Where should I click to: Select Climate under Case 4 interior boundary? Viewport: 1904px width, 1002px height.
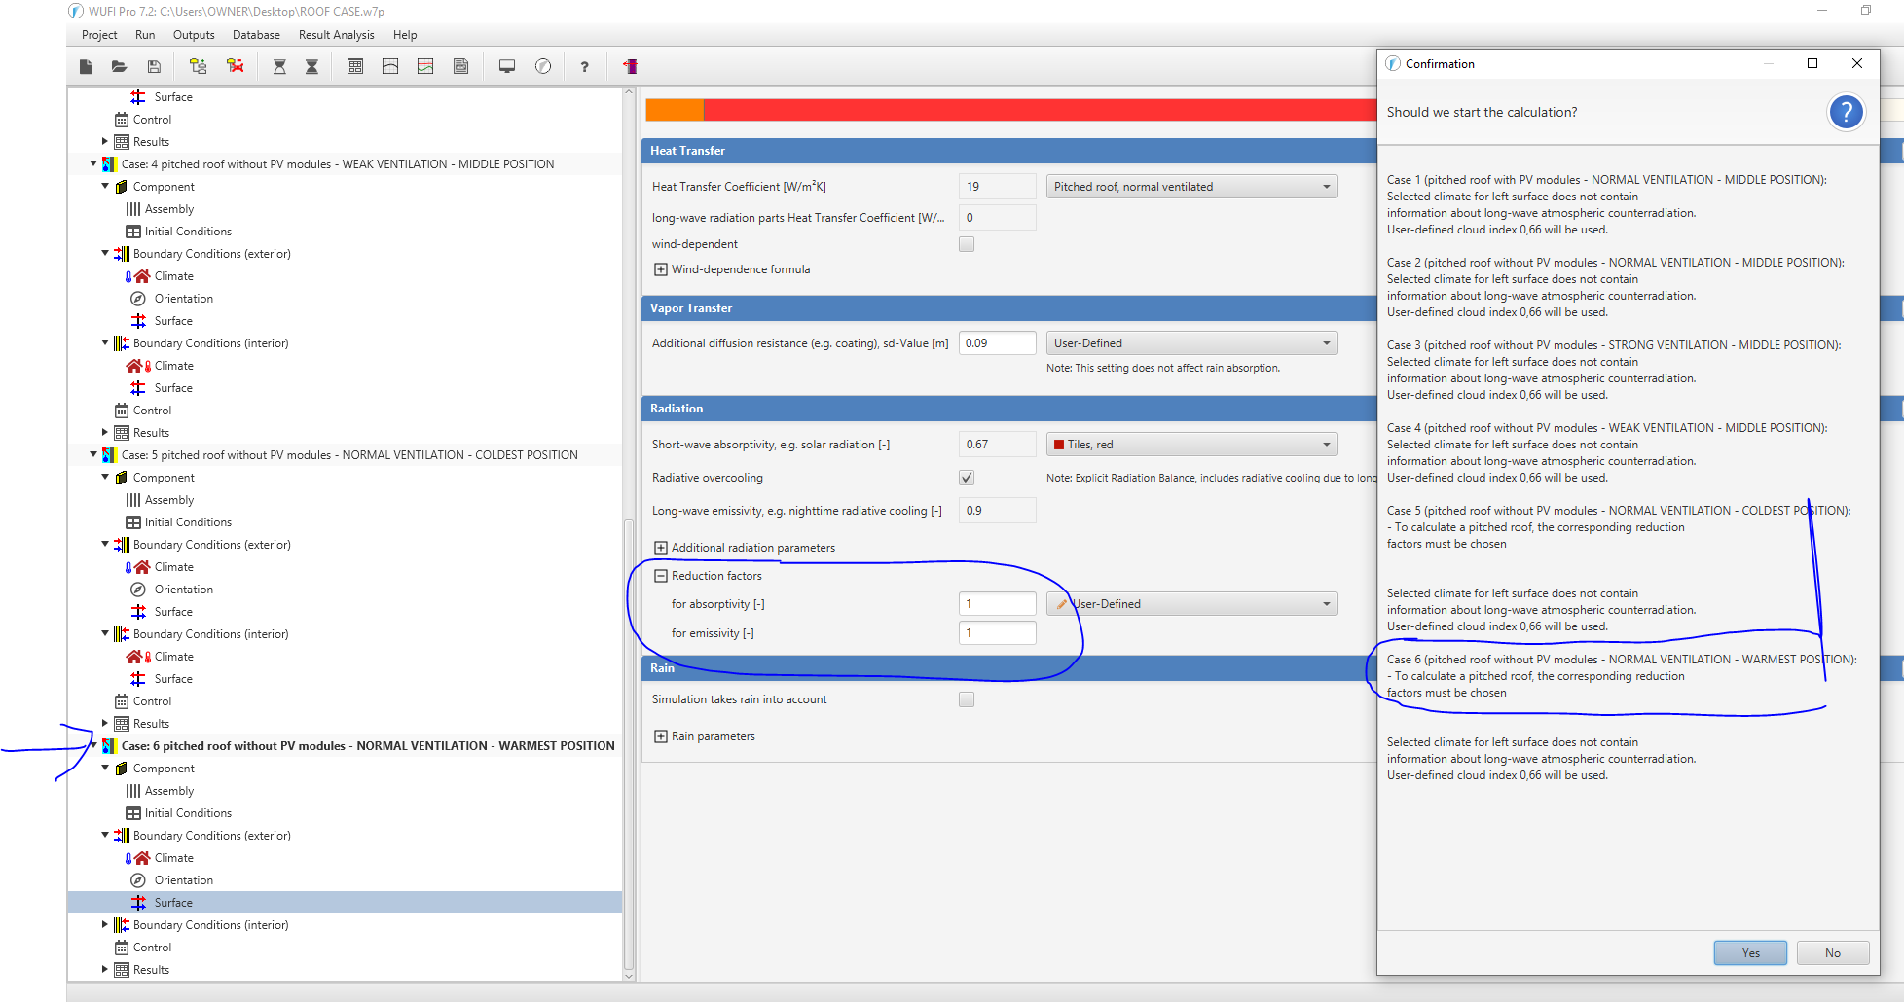click(173, 366)
